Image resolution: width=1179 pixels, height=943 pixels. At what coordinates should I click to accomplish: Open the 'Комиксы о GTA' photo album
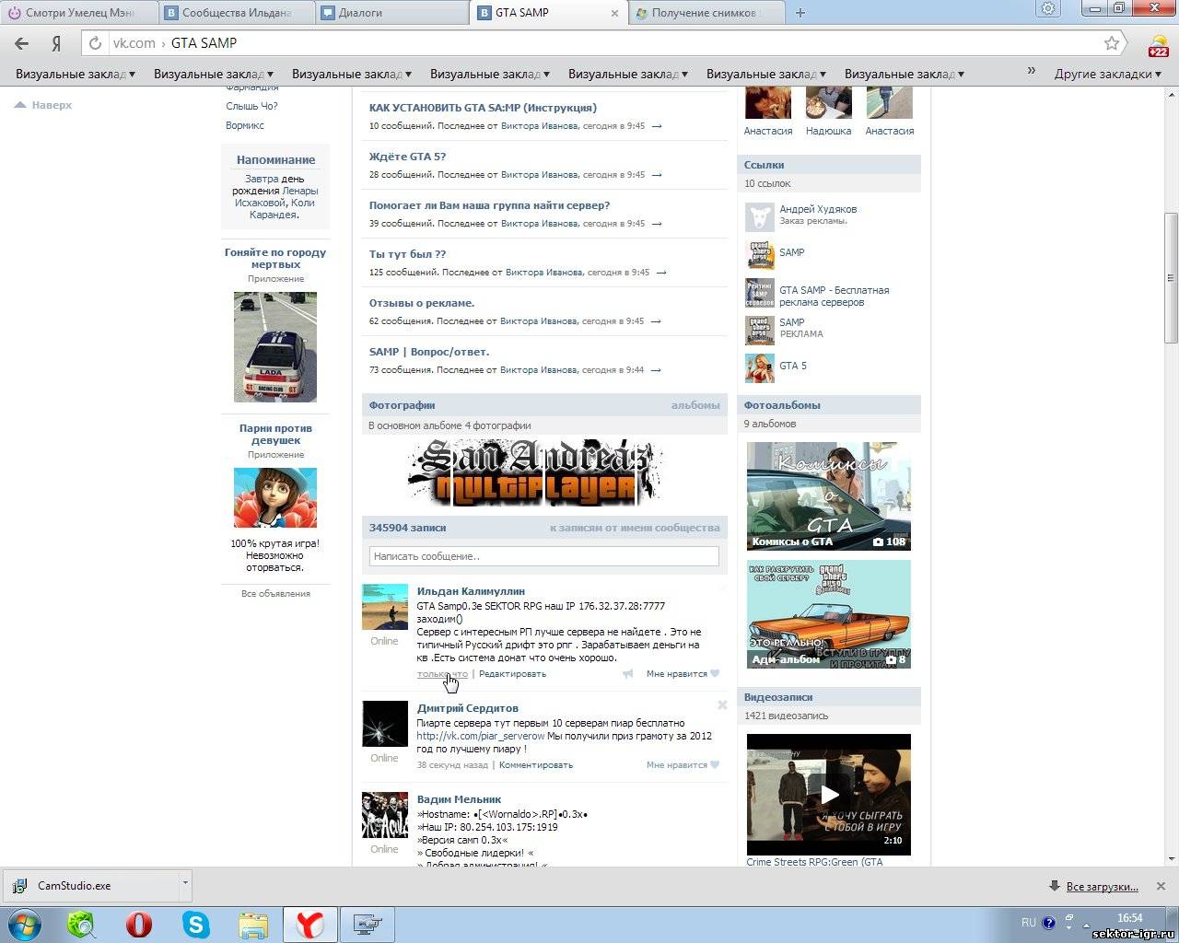coord(829,496)
